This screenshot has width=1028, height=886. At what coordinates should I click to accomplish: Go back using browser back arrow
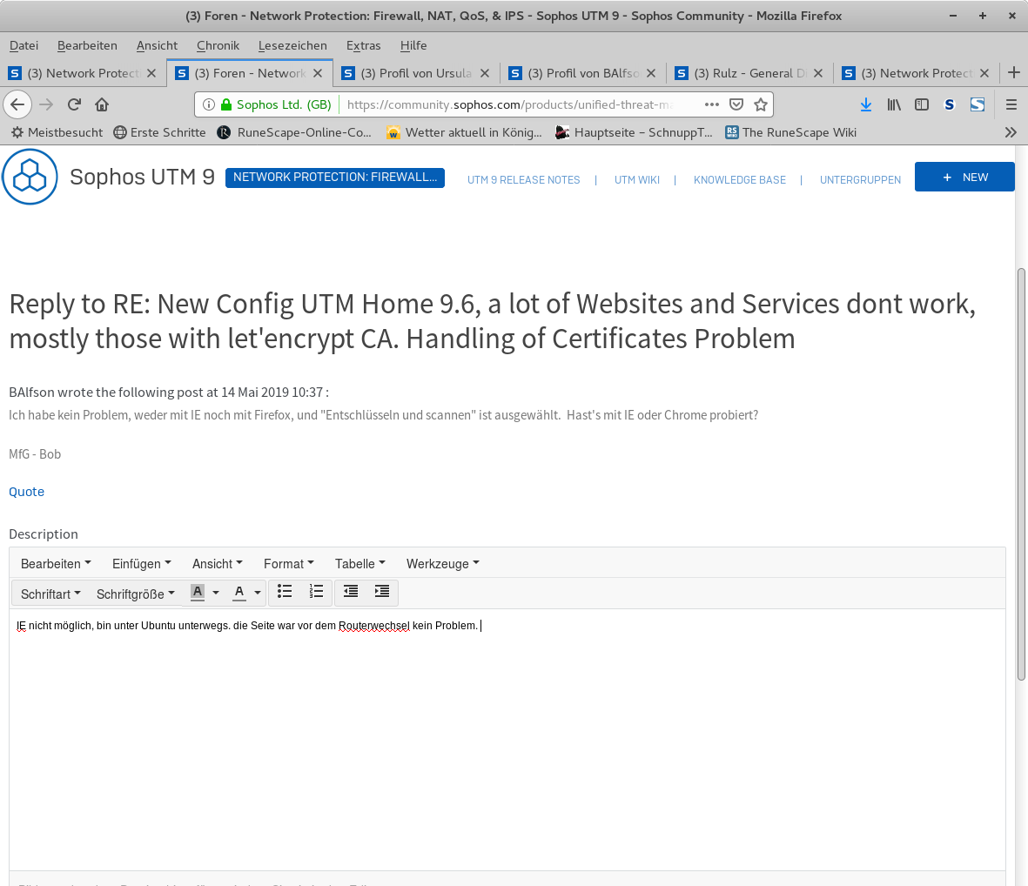pos(17,104)
